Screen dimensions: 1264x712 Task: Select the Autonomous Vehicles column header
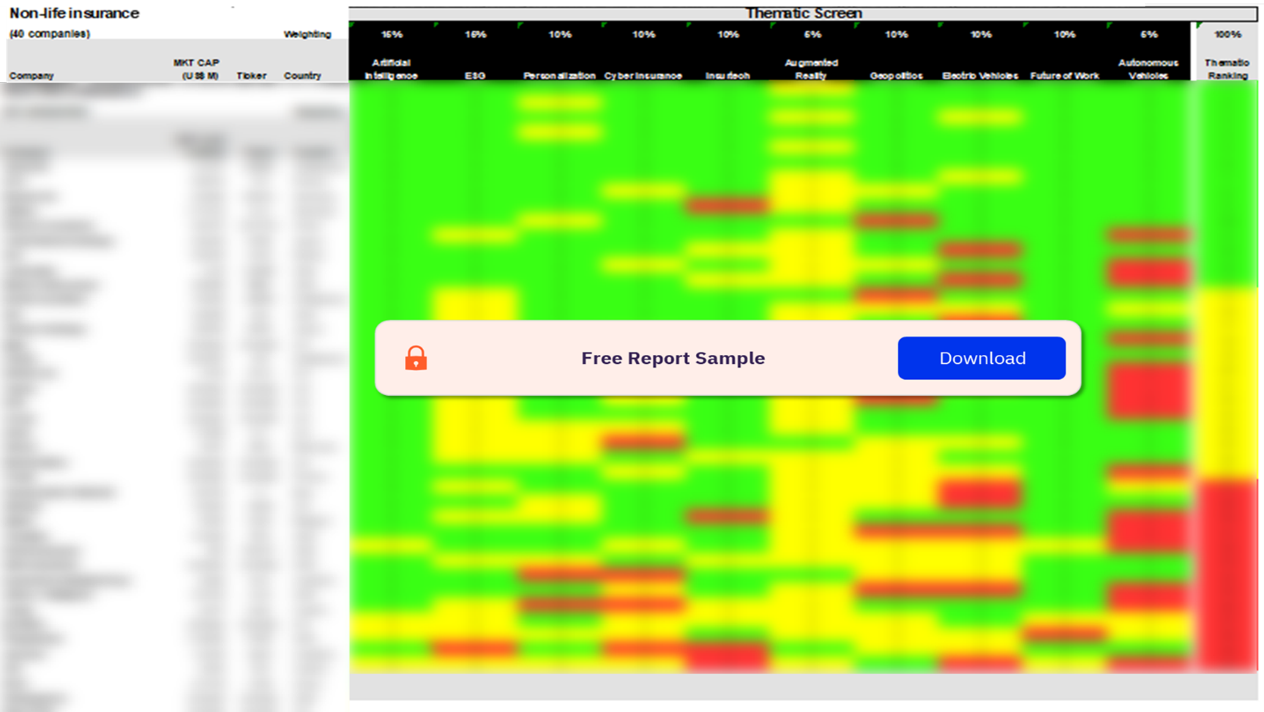point(1148,69)
